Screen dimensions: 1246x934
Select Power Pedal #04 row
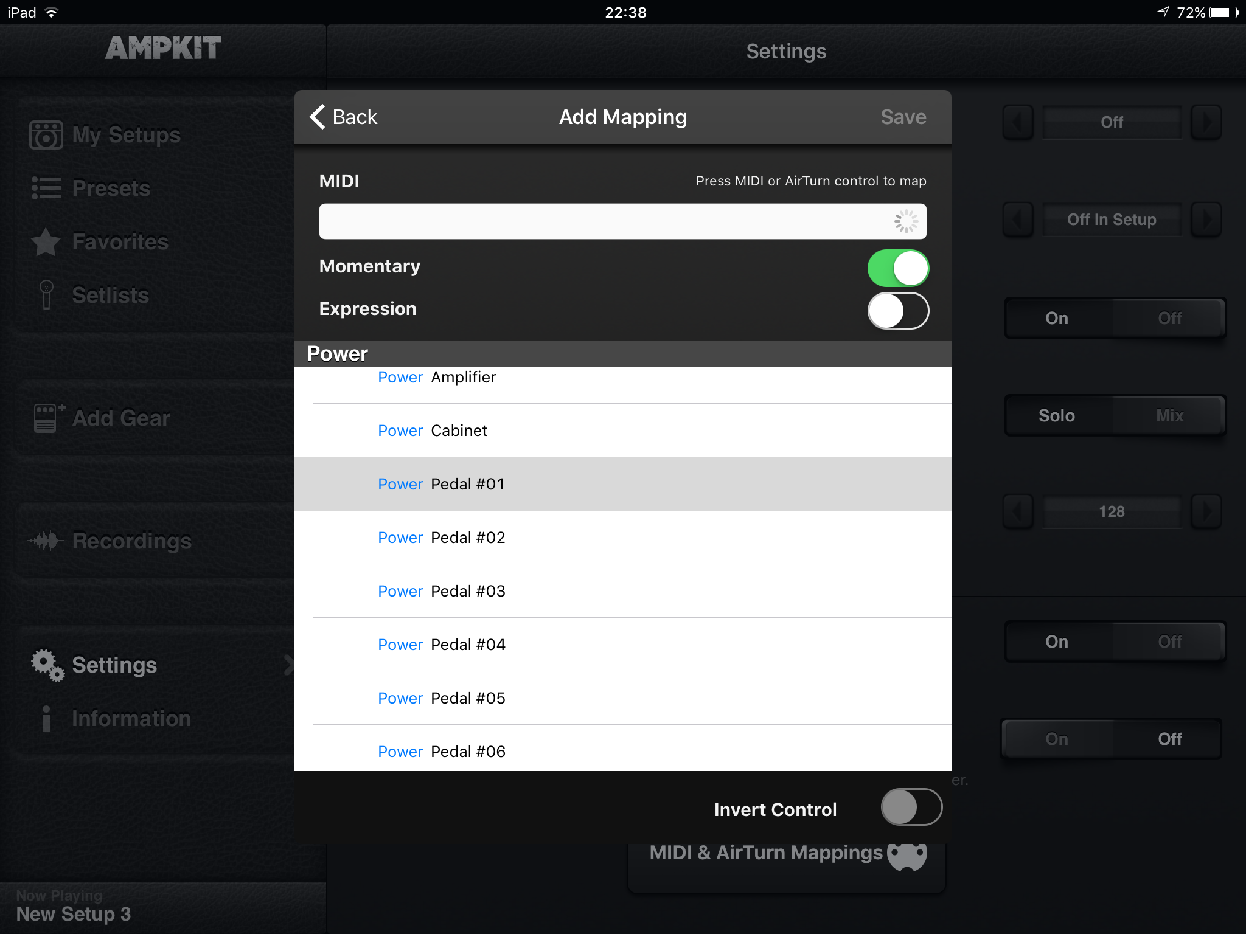[x=623, y=645]
